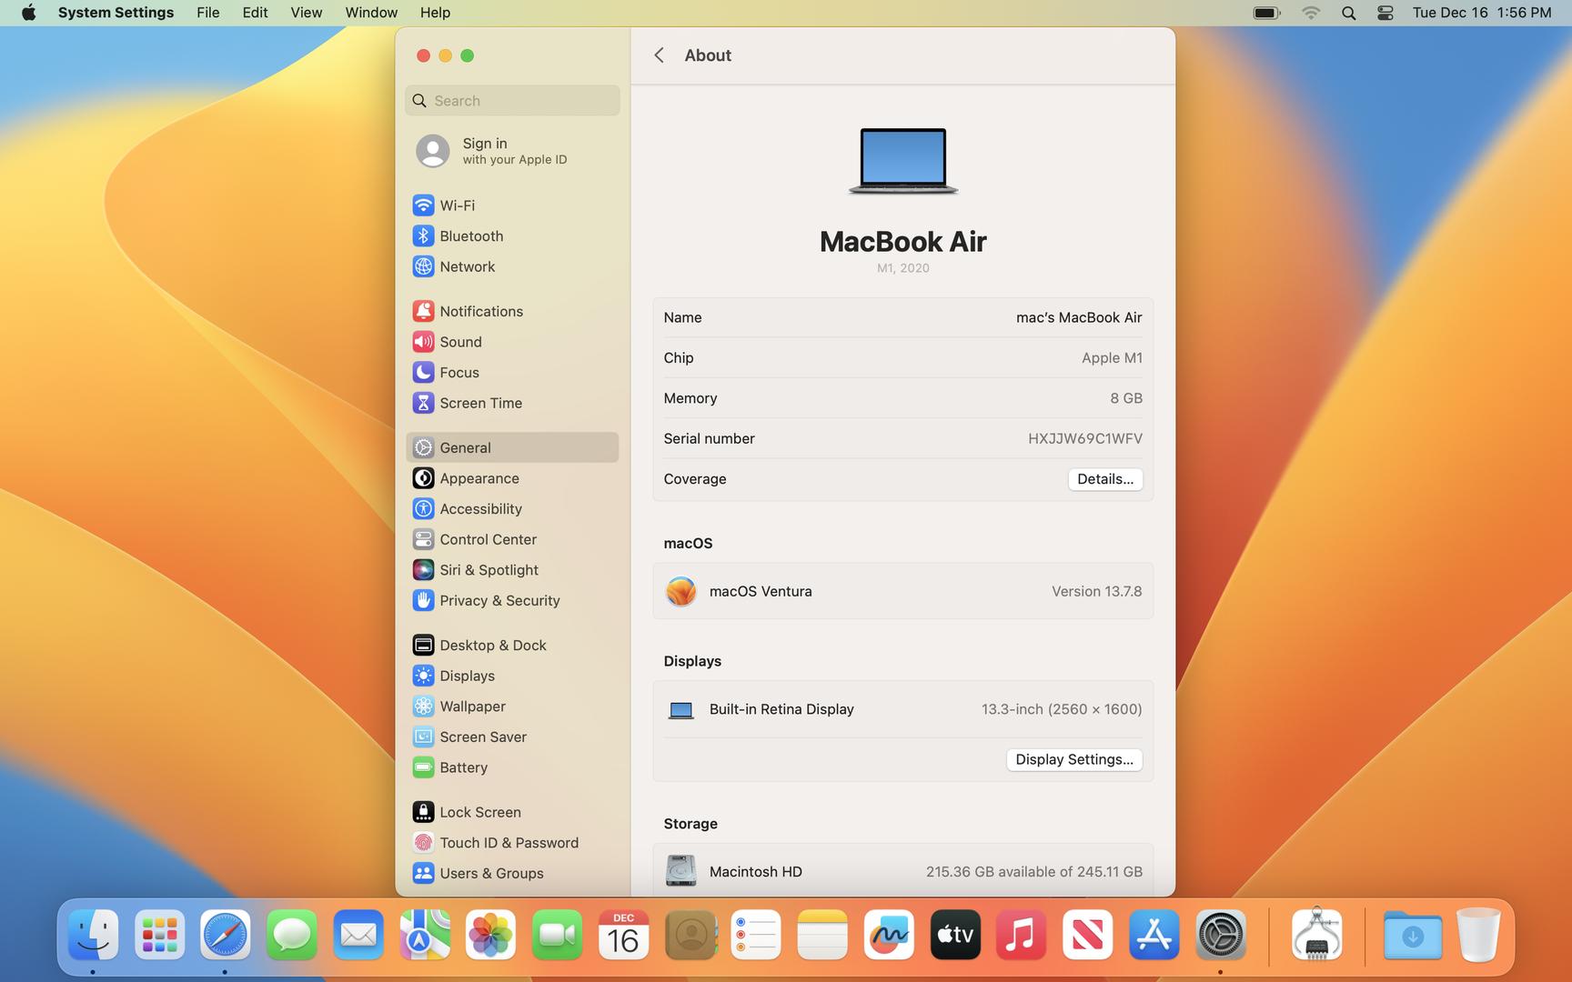Image resolution: width=1572 pixels, height=982 pixels.
Task: Select Bluetooth in the sidebar
Action: 470,236
